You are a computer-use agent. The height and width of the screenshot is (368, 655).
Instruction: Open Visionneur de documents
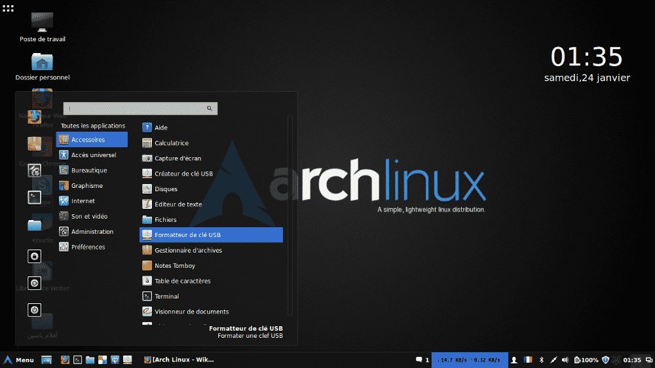coord(211,312)
